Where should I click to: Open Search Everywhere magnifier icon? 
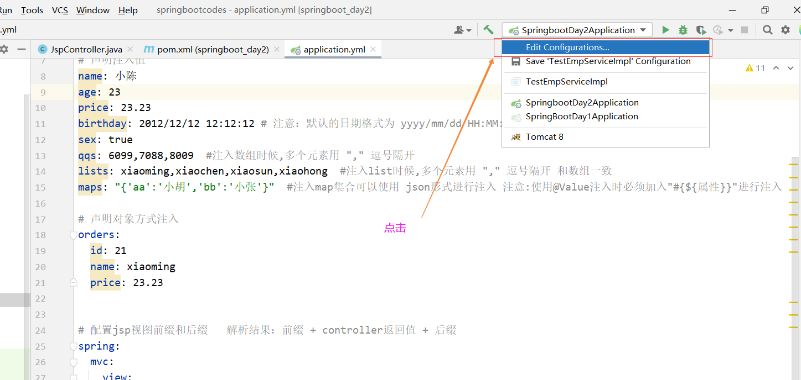click(767, 30)
